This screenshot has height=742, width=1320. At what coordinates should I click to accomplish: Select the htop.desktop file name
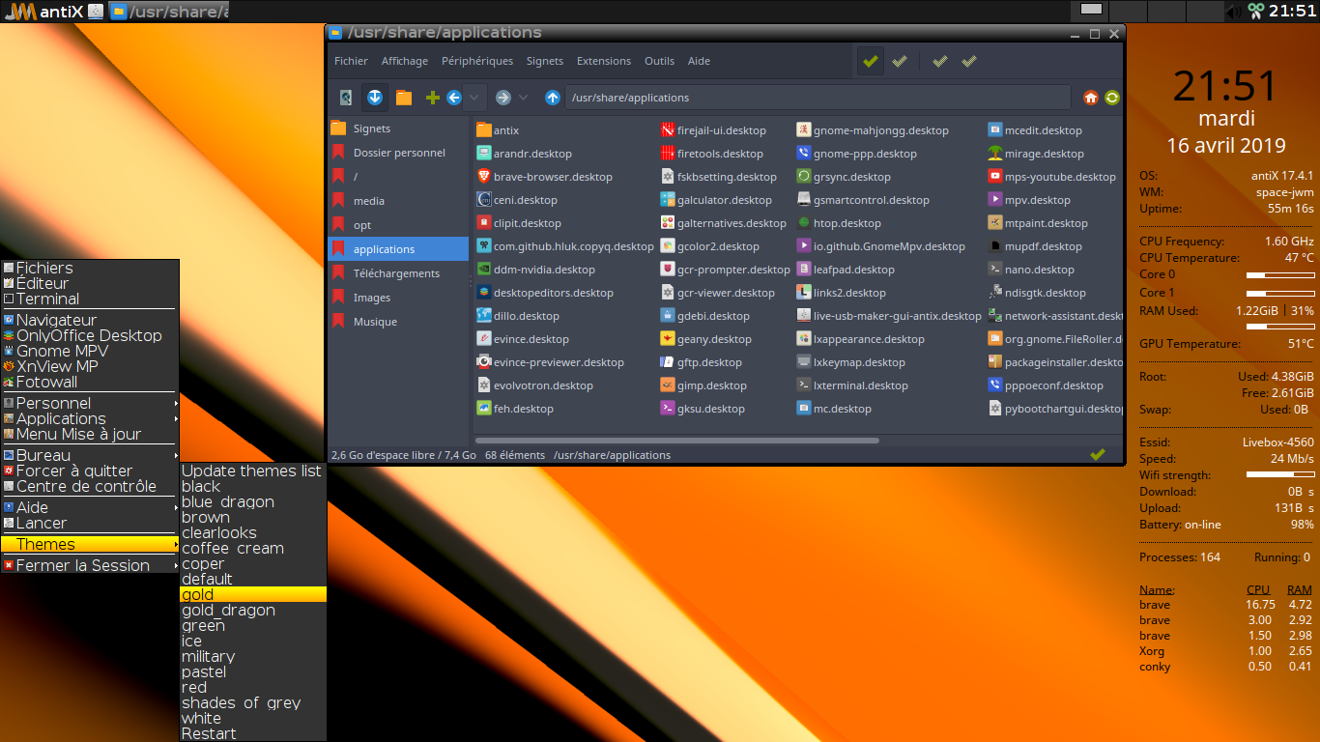tap(847, 223)
